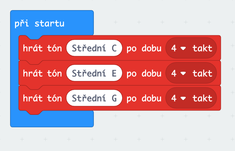Select first 'hrát tón' block by its label
The width and height of the screenshot is (235, 151).
(42, 48)
